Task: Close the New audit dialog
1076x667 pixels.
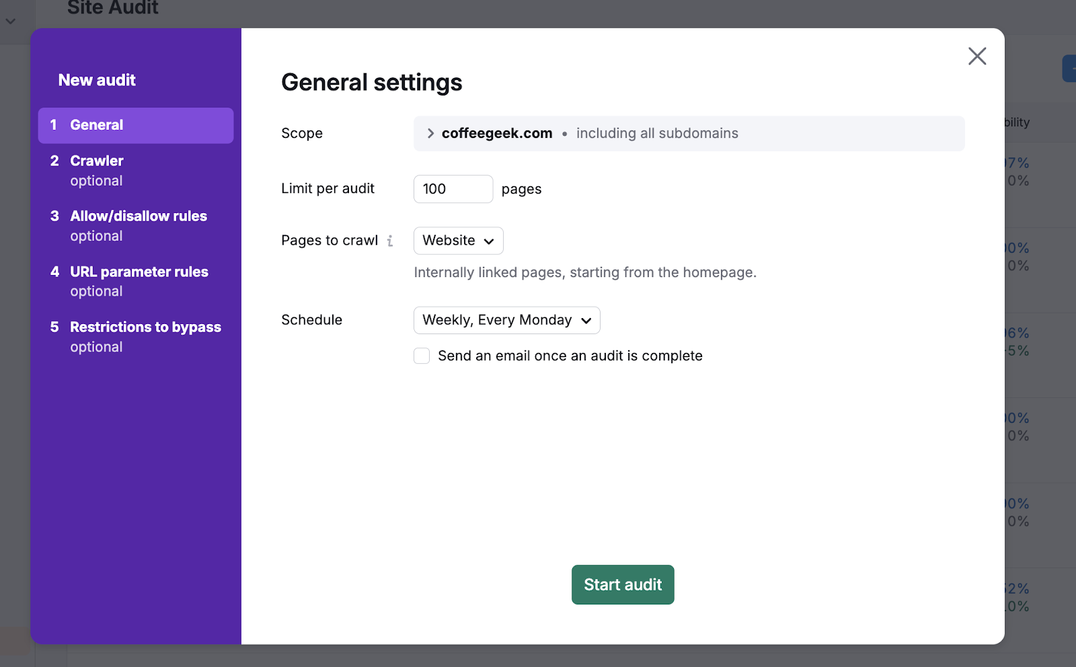Action: [x=976, y=56]
